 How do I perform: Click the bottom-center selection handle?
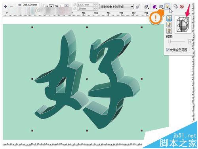click(x=87, y=131)
